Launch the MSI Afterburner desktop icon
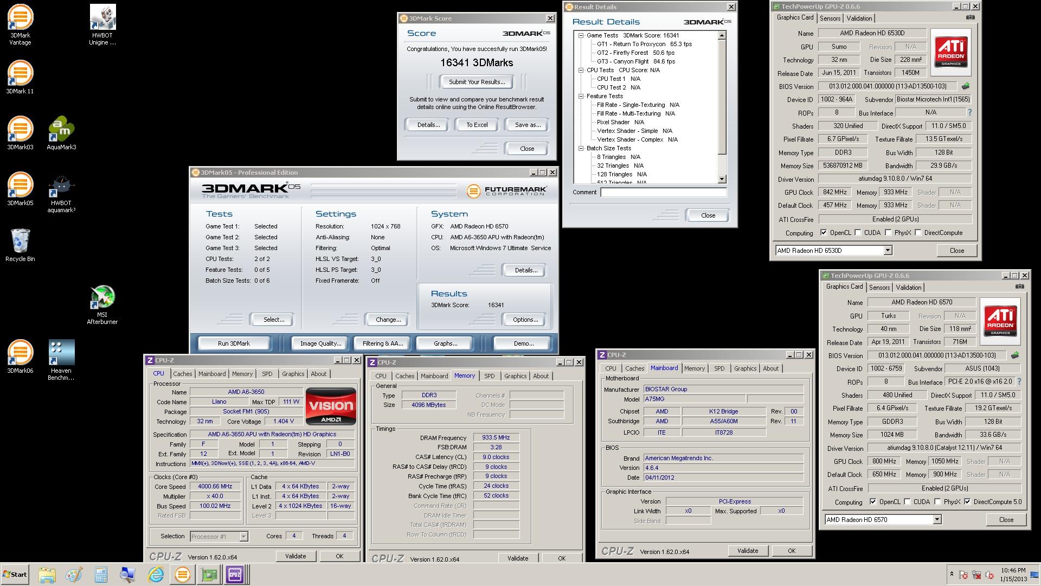This screenshot has width=1041, height=586. pyautogui.click(x=102, y=304)
